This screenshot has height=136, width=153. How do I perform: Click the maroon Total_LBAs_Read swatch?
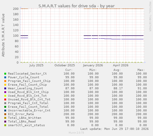5,122
